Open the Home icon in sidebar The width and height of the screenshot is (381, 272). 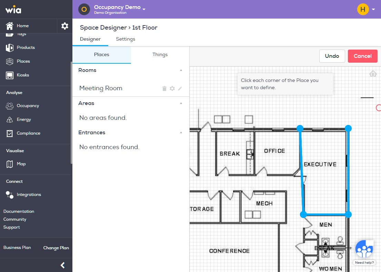pyautogui.click(x=9, y=26)
